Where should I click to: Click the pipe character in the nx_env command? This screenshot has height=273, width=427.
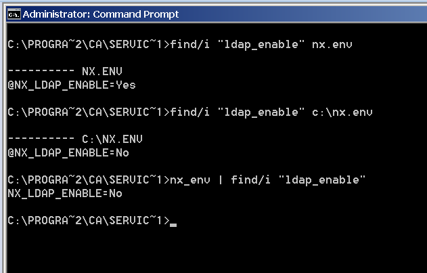tap(221, 180)
